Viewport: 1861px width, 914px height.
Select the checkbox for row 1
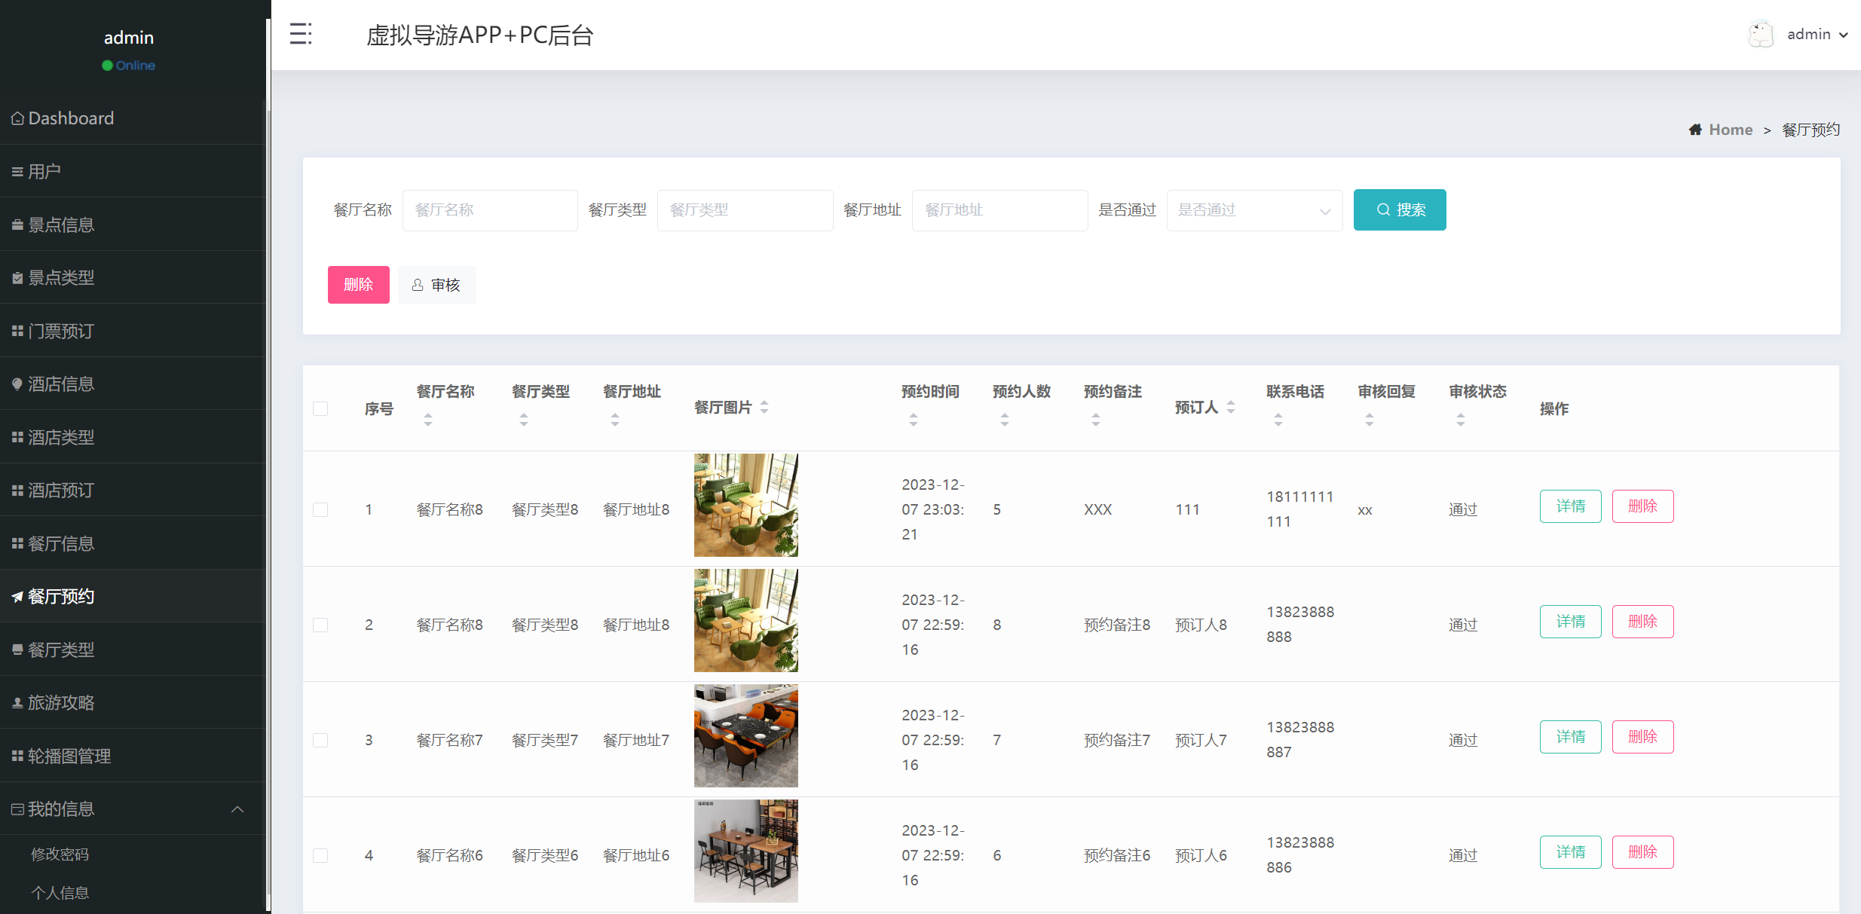coord(320,509)
